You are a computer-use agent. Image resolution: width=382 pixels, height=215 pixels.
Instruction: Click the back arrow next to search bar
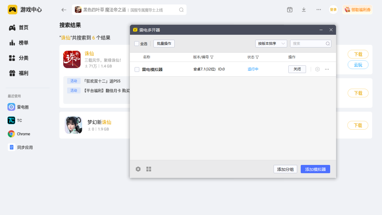pyautogui.click(x=64, y=10)
